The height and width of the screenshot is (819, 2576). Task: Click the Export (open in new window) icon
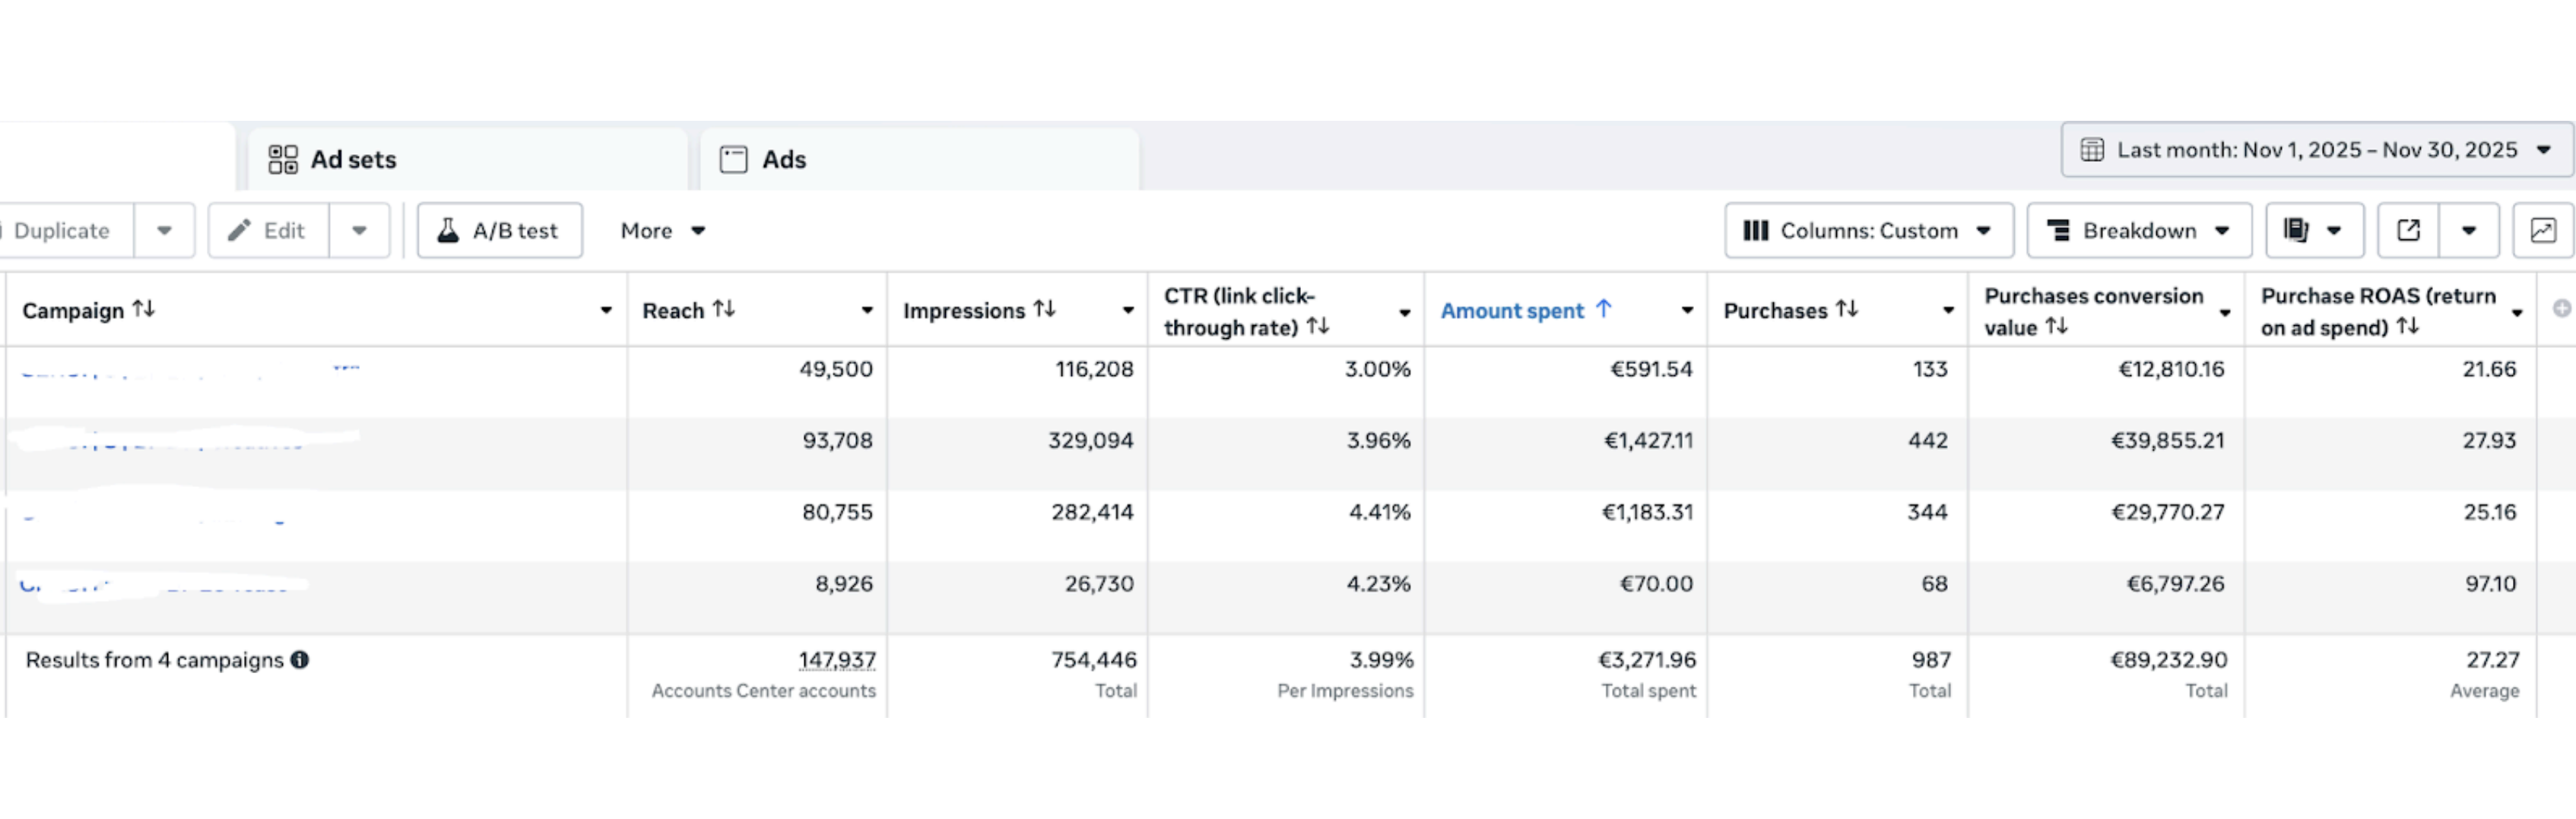click(x=2408, y=229)
